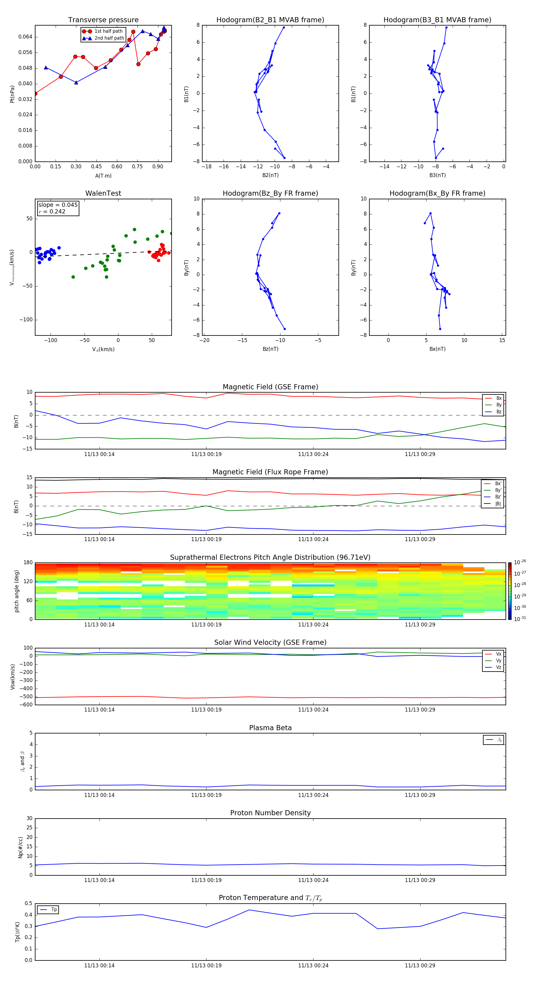Click the 'Hodogram(B3_B1 MVAB frame)' title
The width and height of the screenshot is (541, 992).
pos(437,20)
